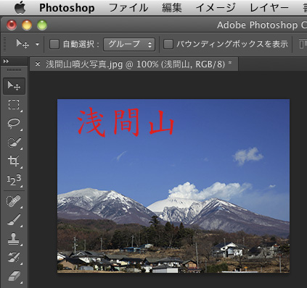Open the レイヤー menu
Screen dimensions: 307x288
coord(269,8)
